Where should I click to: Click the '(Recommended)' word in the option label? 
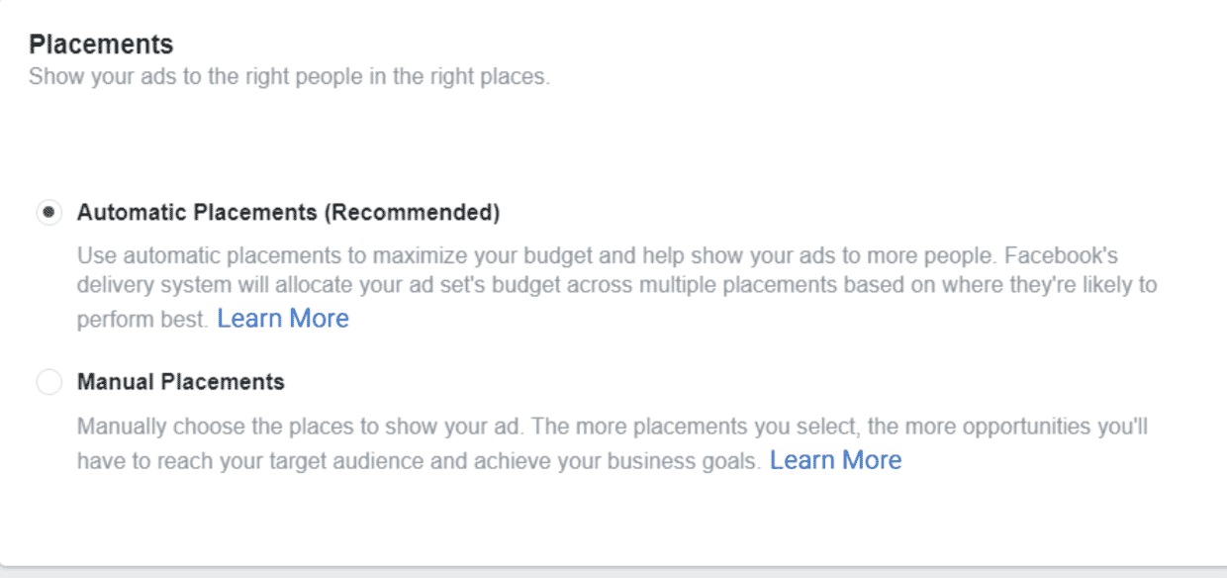[413, 213]
